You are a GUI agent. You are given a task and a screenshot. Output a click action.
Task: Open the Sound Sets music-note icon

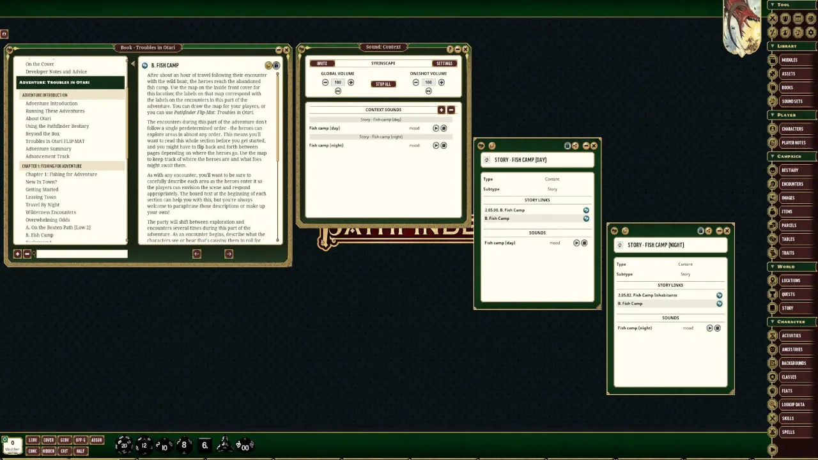(x=773, y=101)
